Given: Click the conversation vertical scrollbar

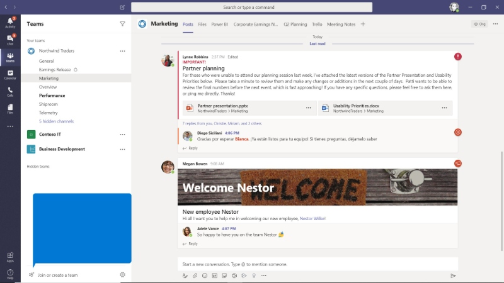Looking at the screenshot, I should [501, 189].
